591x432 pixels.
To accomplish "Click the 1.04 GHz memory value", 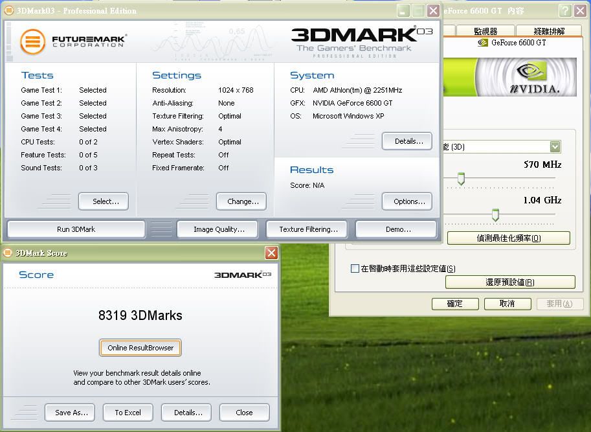I will click(x=542, y=200).
